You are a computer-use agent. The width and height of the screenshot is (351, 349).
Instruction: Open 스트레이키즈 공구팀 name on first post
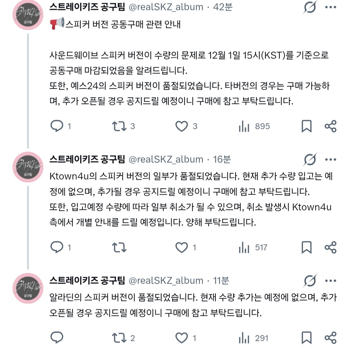point(87,7)
